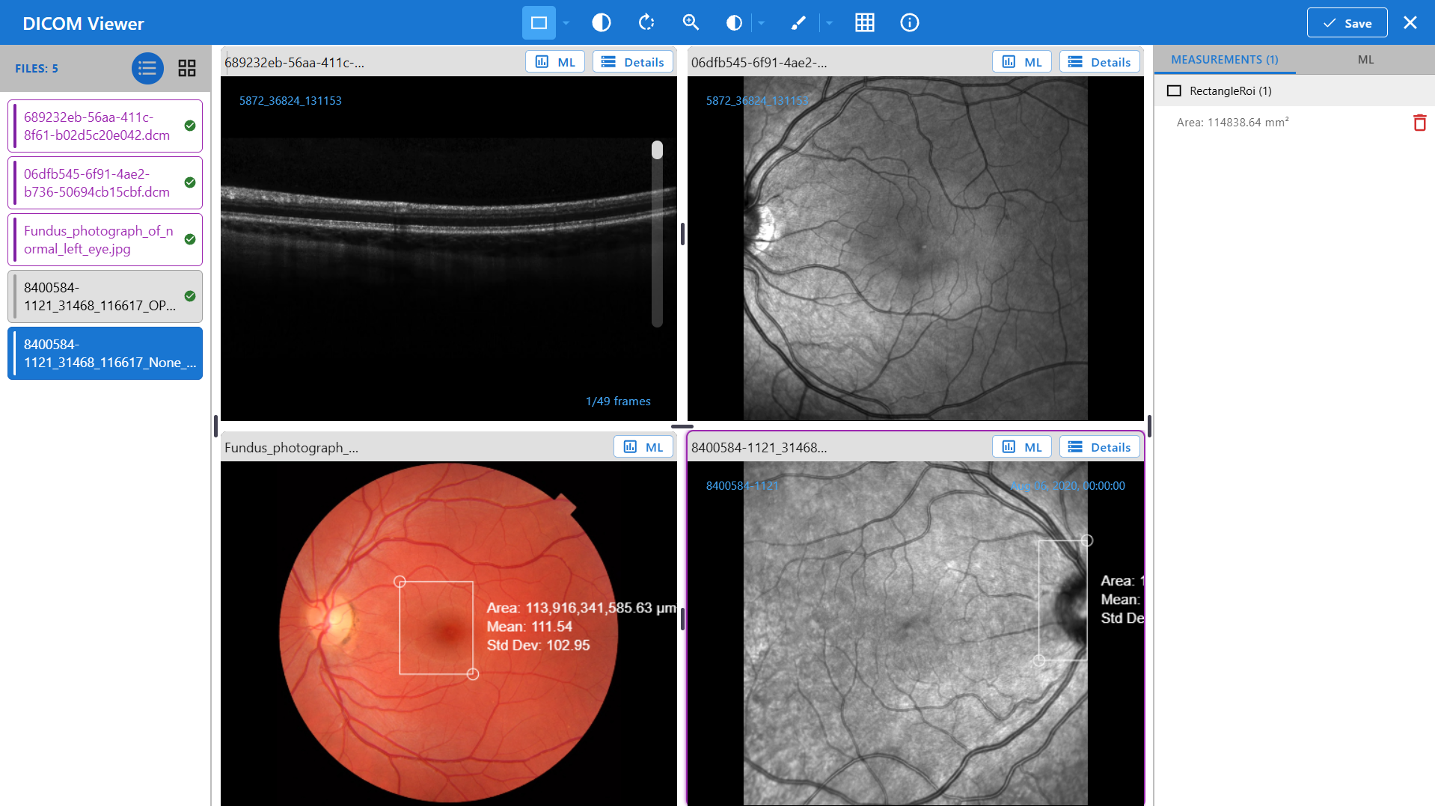Viewport: 1435px width, 806px height.
Task: Click the RectangleRoi rectangle icon
Action: [1175, 91]
